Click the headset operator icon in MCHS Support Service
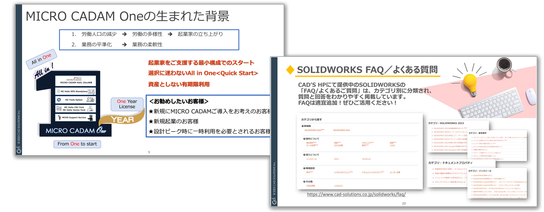Image resolution: width=544 pixels, height=212 pixels. pyautogui.click(x=91, y=117)
